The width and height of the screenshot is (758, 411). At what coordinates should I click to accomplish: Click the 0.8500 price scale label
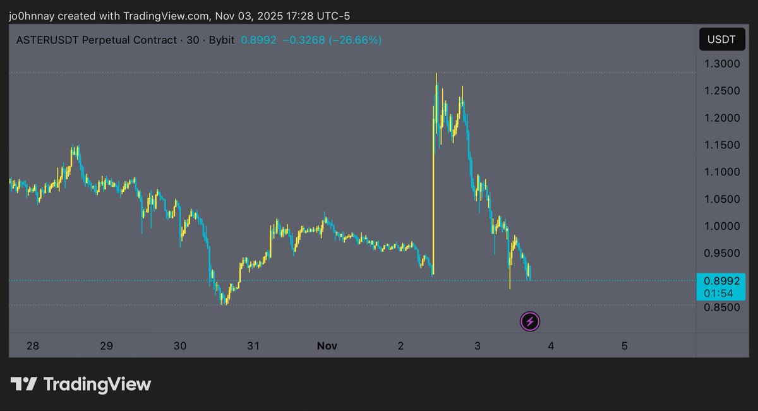(721, 307)
